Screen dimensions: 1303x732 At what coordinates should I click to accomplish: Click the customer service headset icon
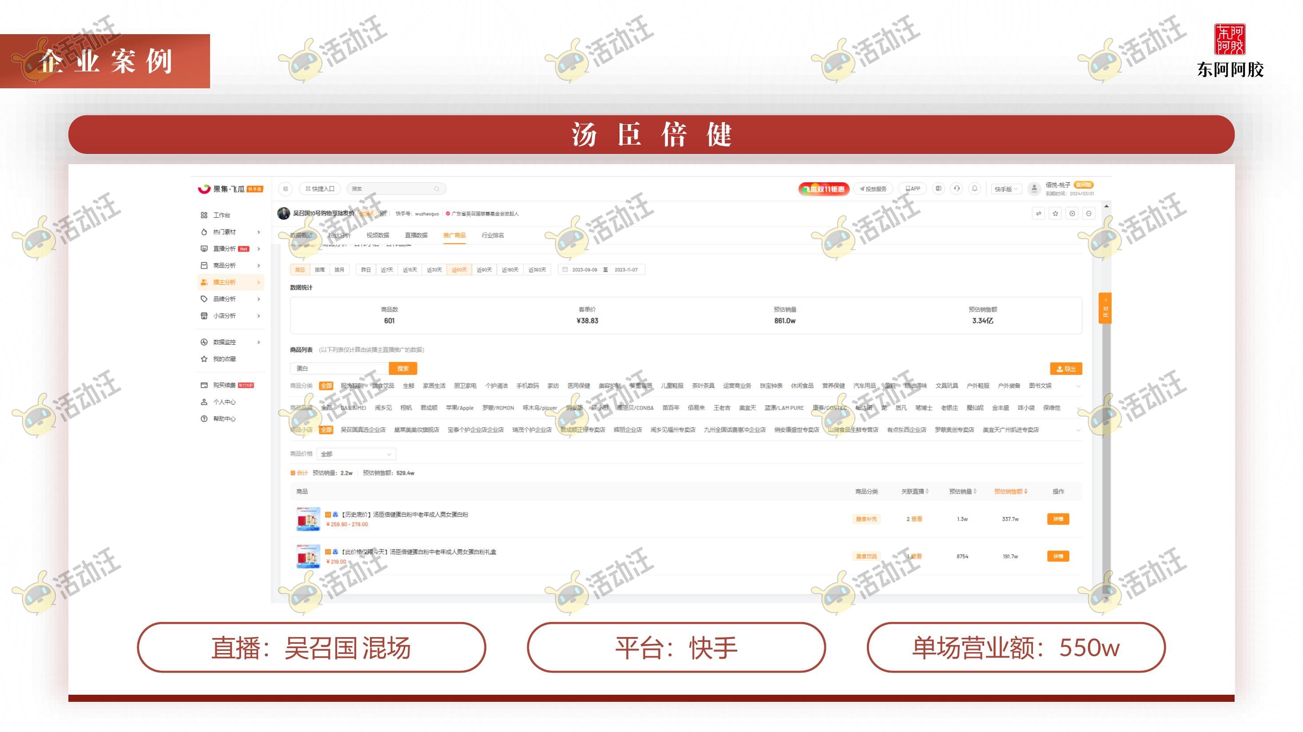click(957, 189)
